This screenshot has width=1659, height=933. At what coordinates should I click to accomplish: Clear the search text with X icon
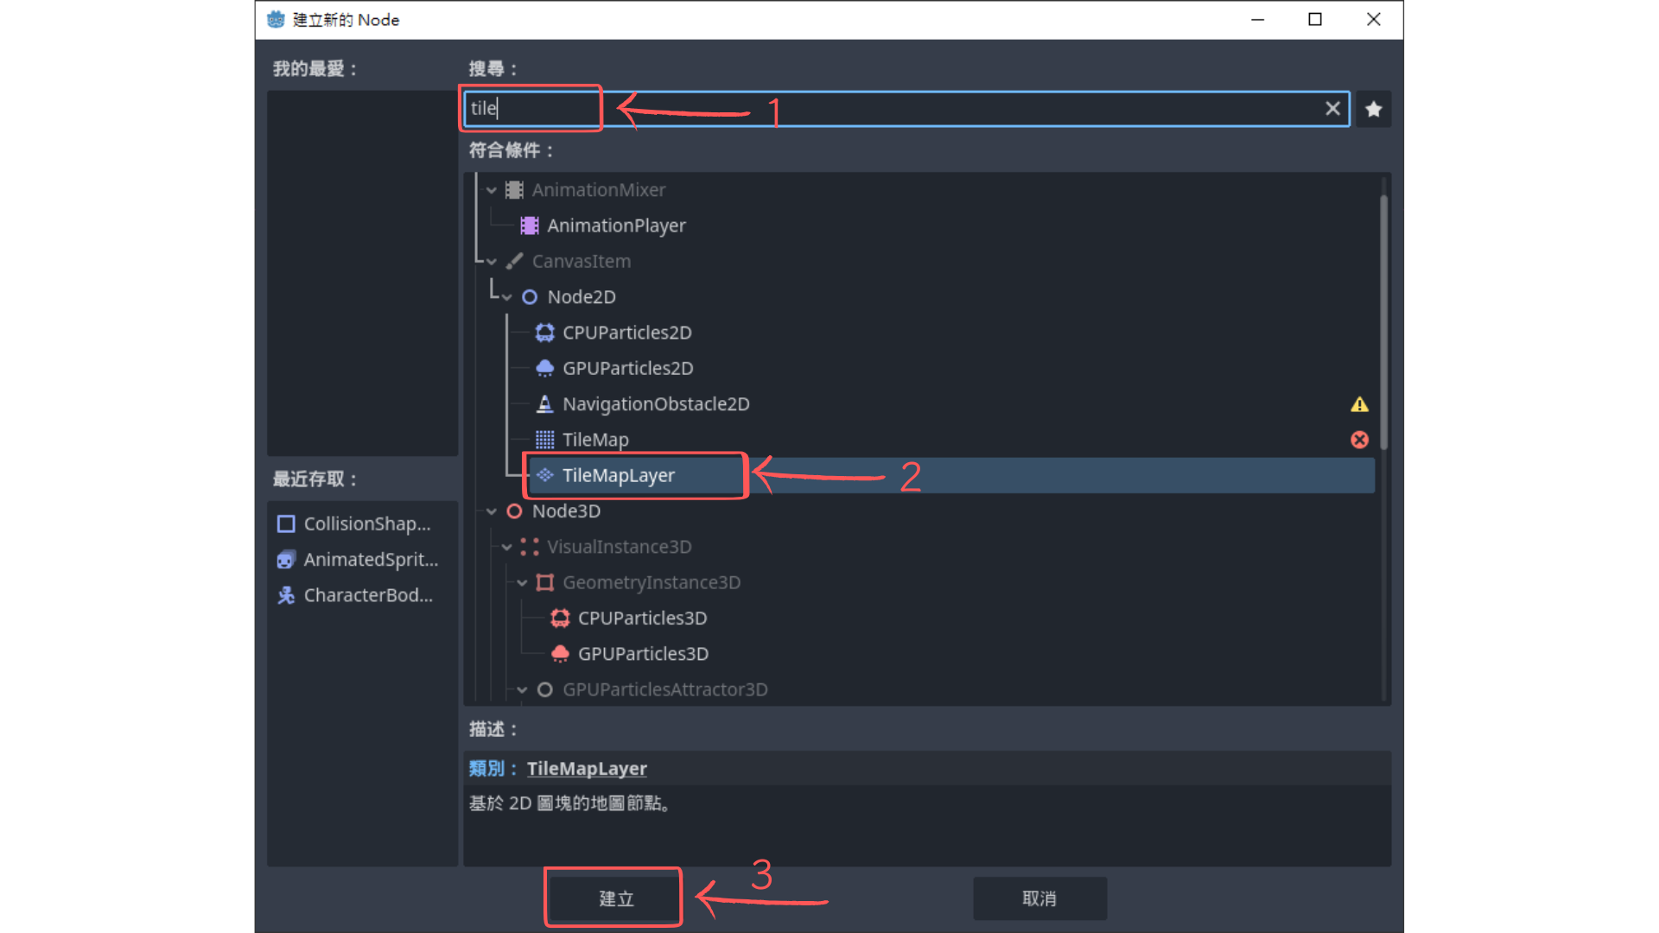(x=1332, y=109)
